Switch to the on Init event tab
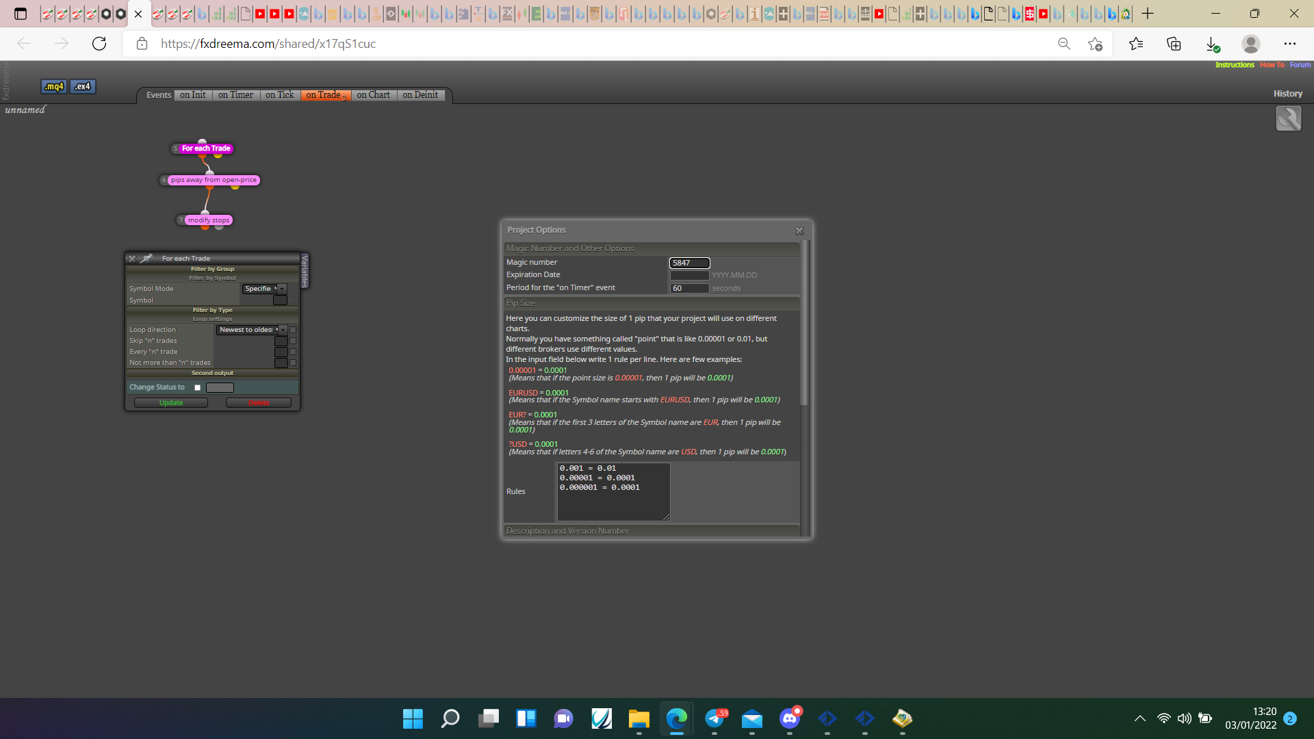1314x739 pixels. click(192, 95)
